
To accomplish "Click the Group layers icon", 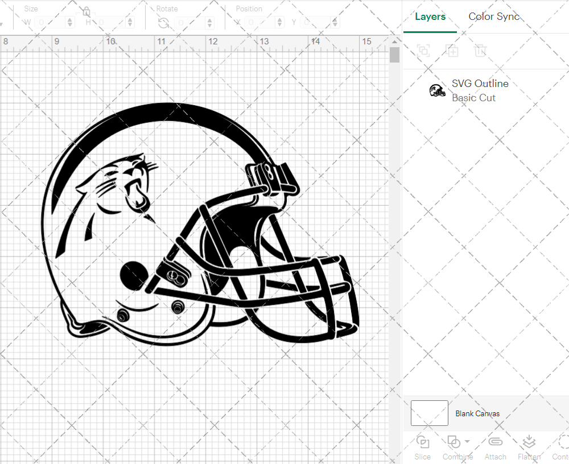I will [x=423, y=51].
